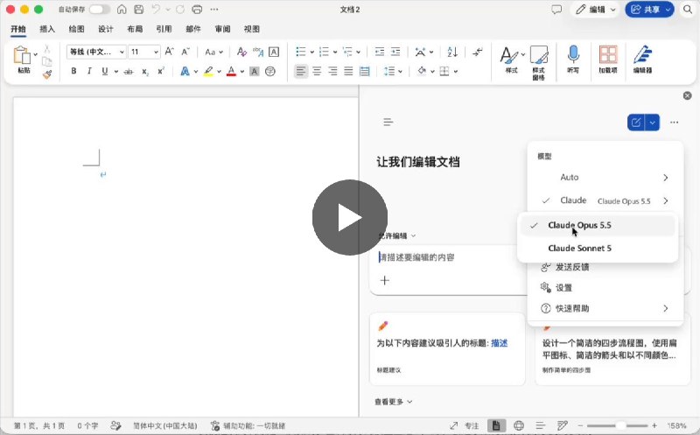Open the Add-ins grid icon
This screenshot has width=700, height=435.
[608, 59]
